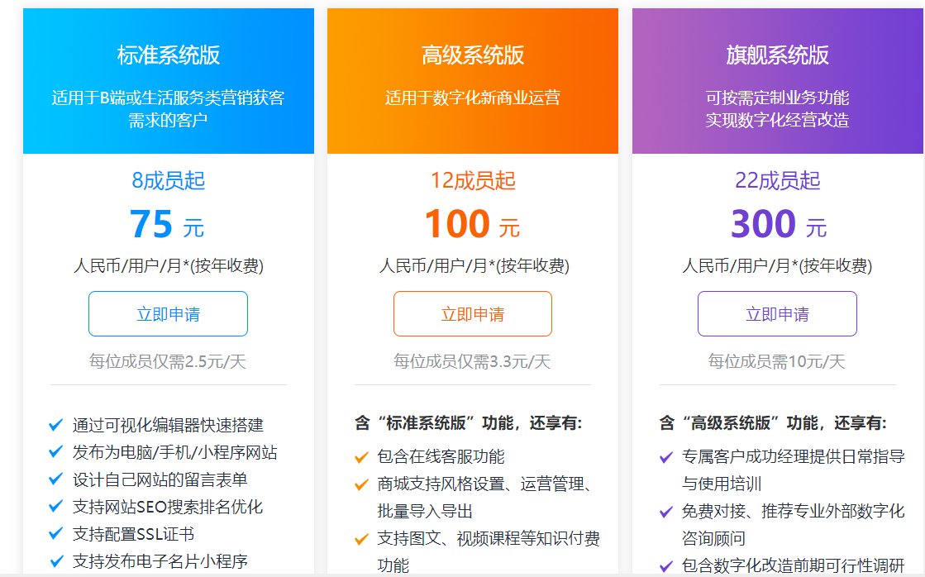Viewport: 925px width, 577px height.
Task: Click checkmark beside 支持发布电子名片小程序
Action: (56, 561)
